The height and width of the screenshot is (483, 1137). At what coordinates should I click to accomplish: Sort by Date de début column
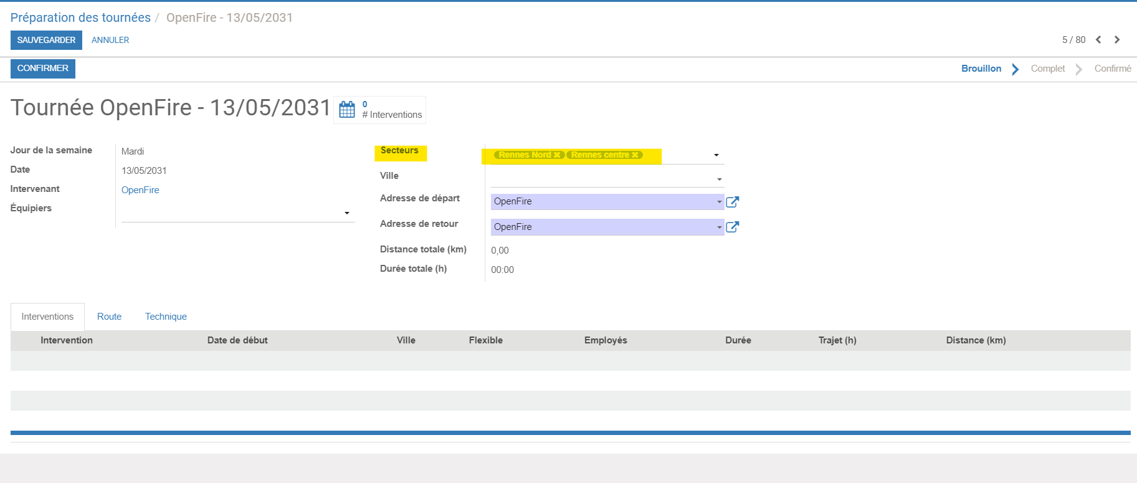[x=237, y=340]
